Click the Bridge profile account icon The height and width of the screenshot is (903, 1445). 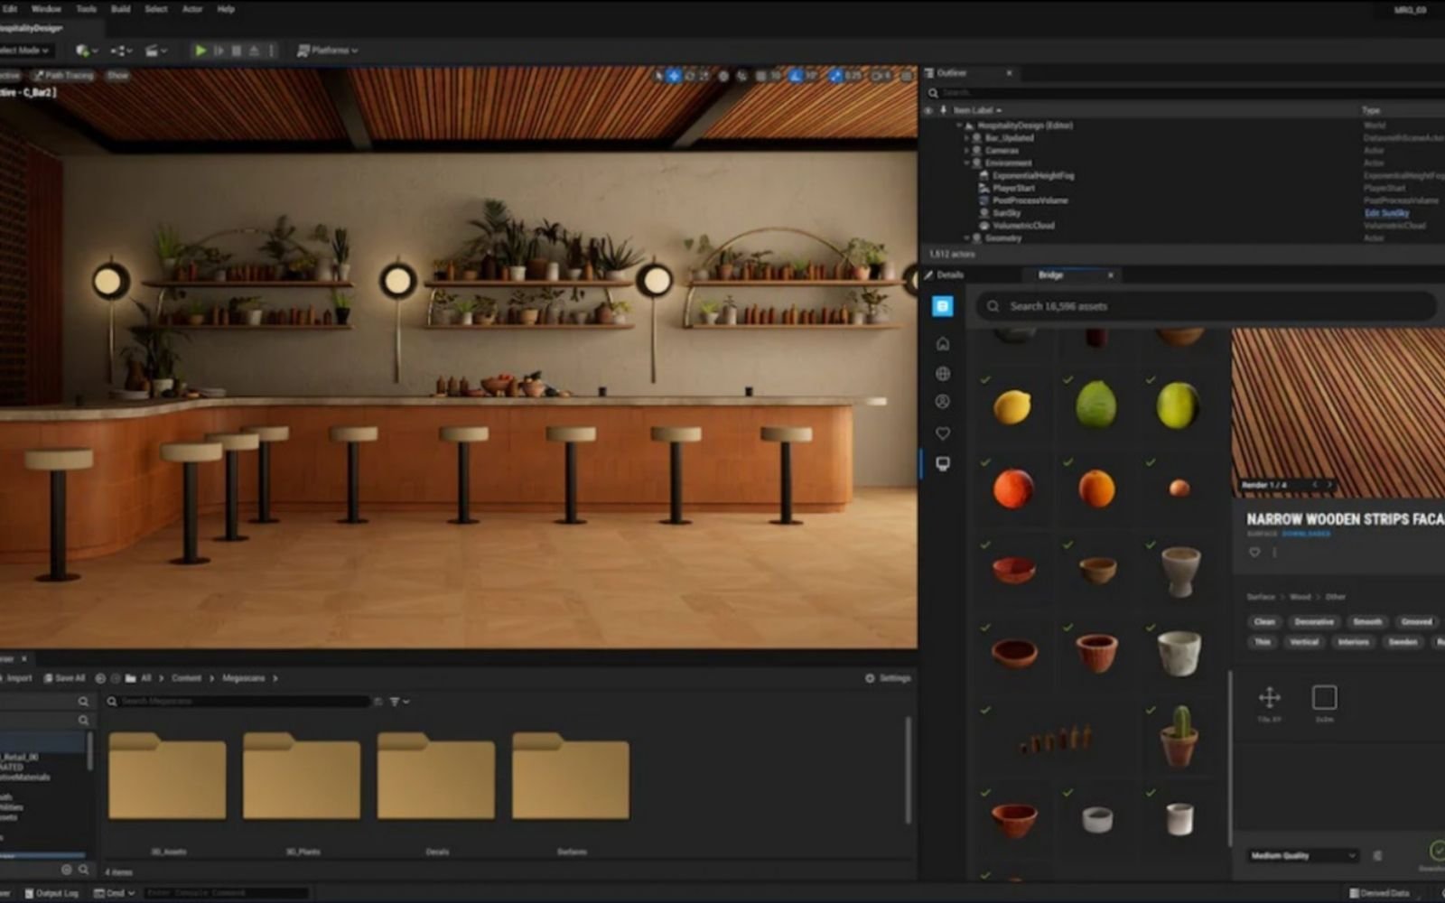point(942,402)
